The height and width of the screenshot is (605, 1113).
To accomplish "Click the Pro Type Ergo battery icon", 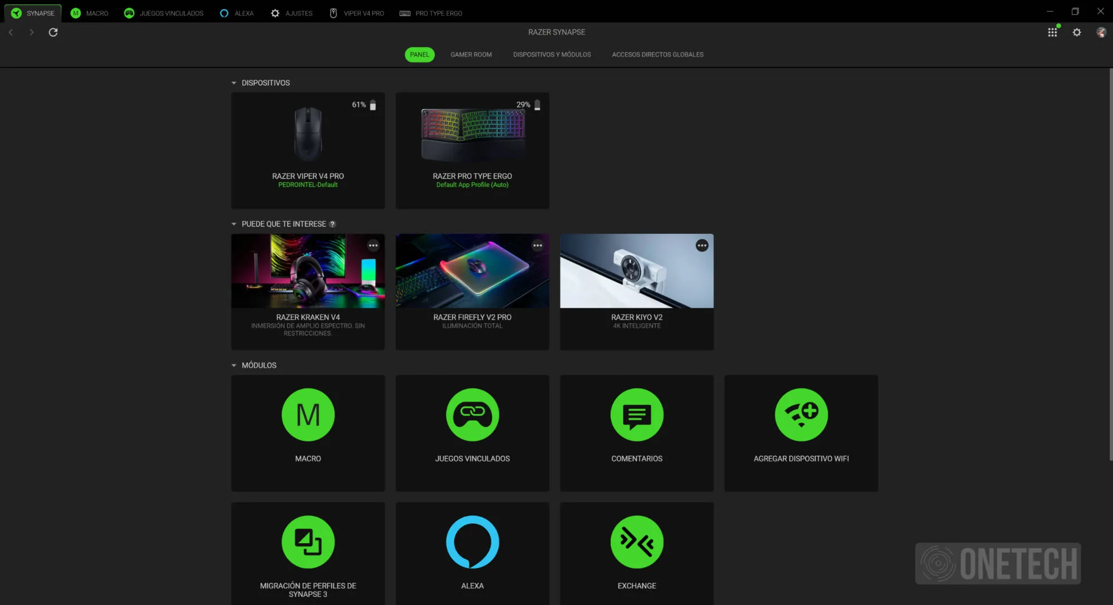I will tap(537, 105).
